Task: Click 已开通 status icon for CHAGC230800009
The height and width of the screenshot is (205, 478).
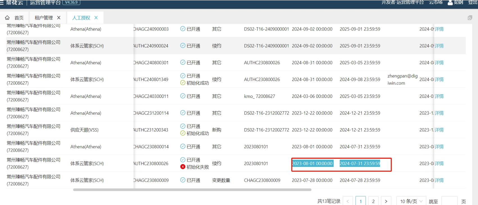Action: [x=183, y=180]
